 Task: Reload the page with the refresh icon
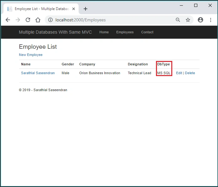tap(28, 20)
